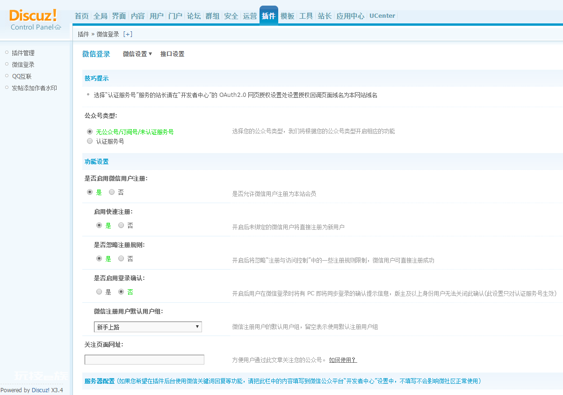This screenshot has height=395, width=563.
Task: Go to the 内容 menu
Action: (x=138, y=16)
